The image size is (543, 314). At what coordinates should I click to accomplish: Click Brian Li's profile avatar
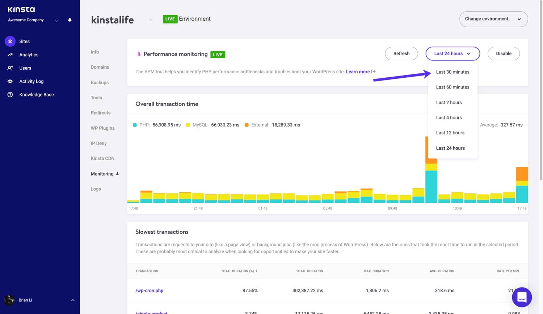tap(9, 300)
